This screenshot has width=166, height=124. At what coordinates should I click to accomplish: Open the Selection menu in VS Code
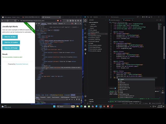pyautogui.click(x=96, y=17)
